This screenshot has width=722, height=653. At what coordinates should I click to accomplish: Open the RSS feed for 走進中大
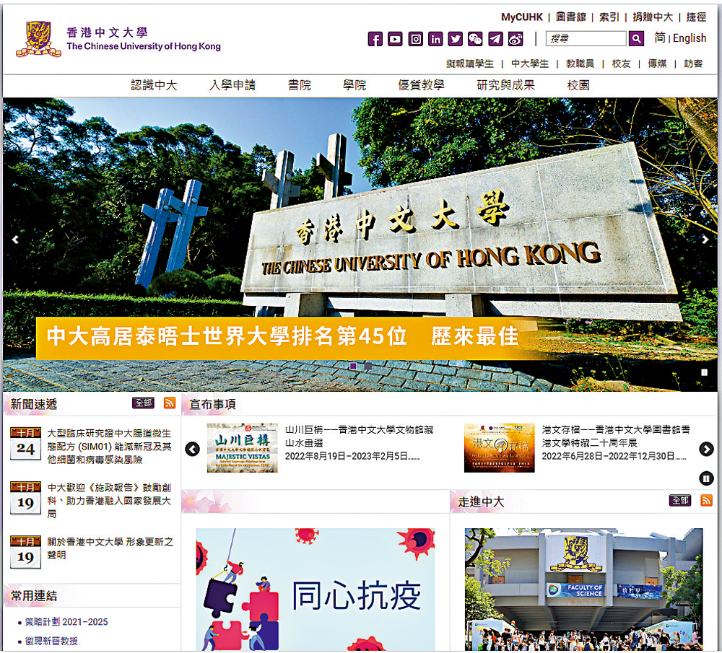pyautogui.click(x=706, y=500)
